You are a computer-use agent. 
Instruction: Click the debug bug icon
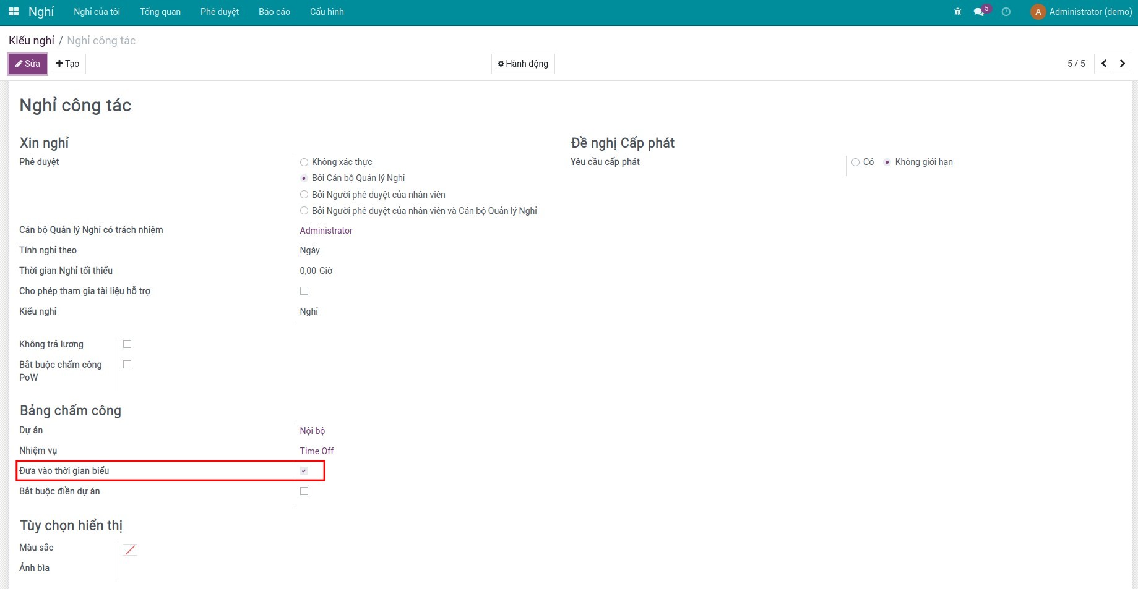point(957,12)
